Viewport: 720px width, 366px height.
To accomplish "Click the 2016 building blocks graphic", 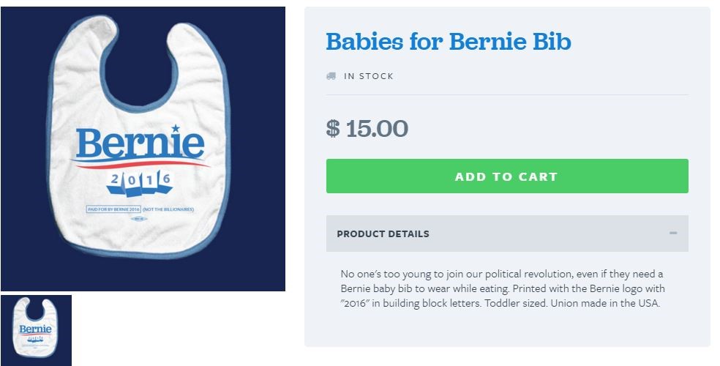I will 139,183.
